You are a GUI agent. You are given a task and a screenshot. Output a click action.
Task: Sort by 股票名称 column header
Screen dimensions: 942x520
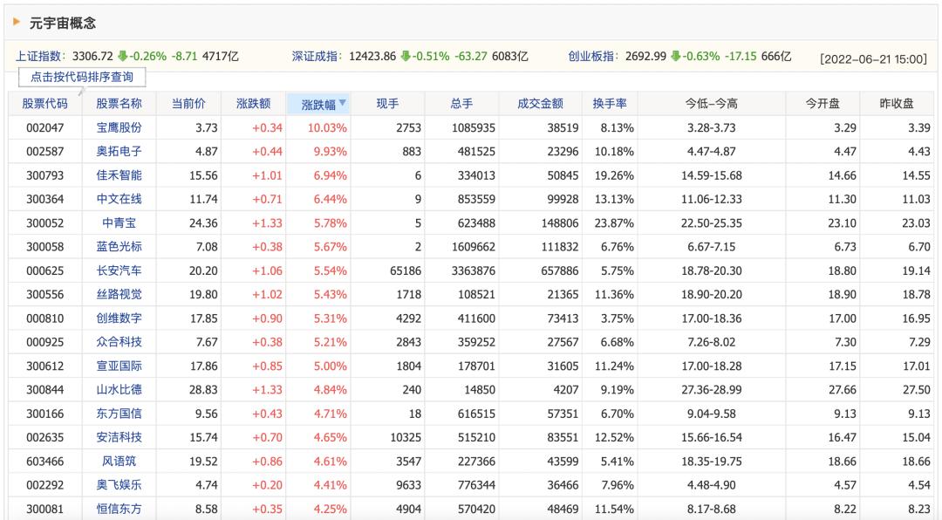[x=119, y=104]
